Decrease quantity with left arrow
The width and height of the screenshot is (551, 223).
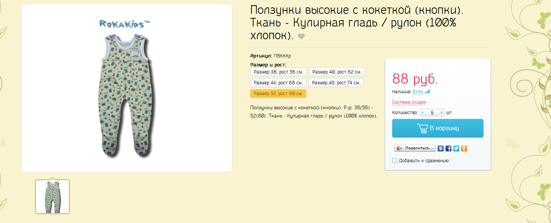[423, 113]
